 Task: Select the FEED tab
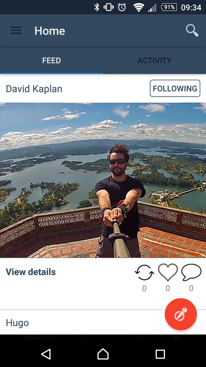click(x=51, y=61)
